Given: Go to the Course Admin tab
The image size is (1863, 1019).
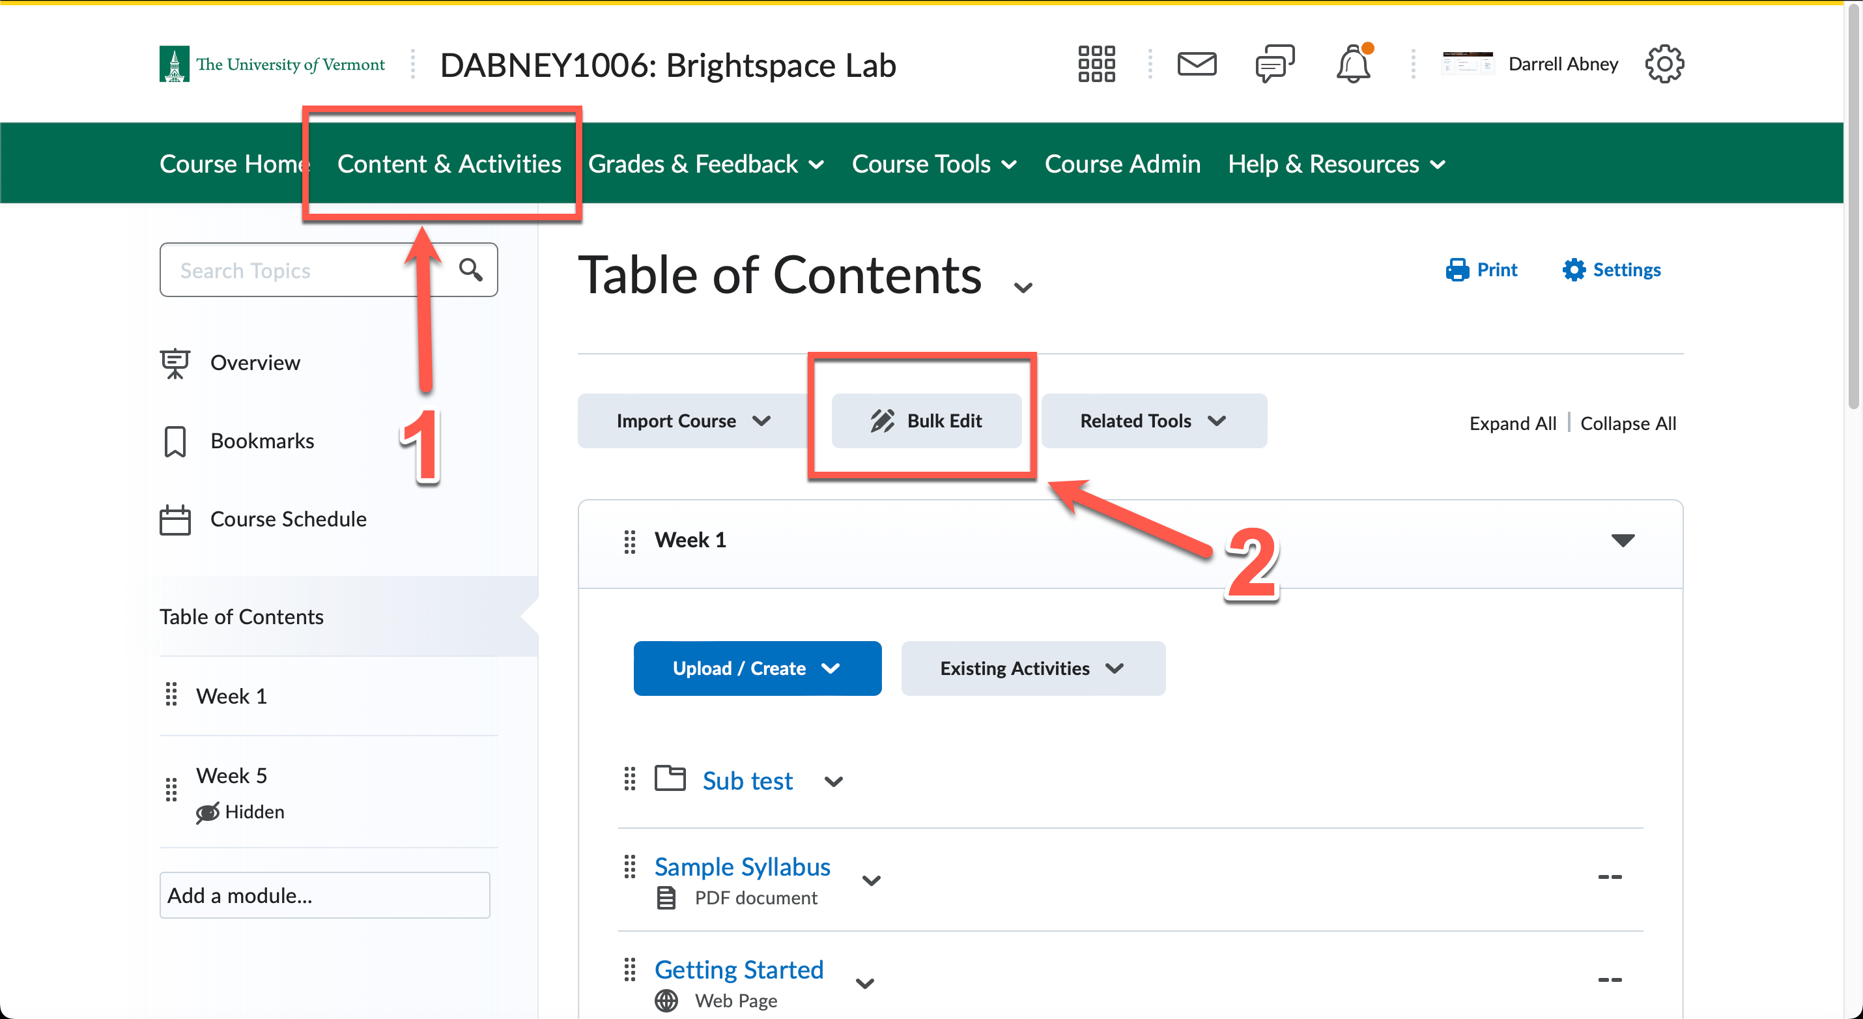Looking at the screenshot, I should (x=1122, y=164).
